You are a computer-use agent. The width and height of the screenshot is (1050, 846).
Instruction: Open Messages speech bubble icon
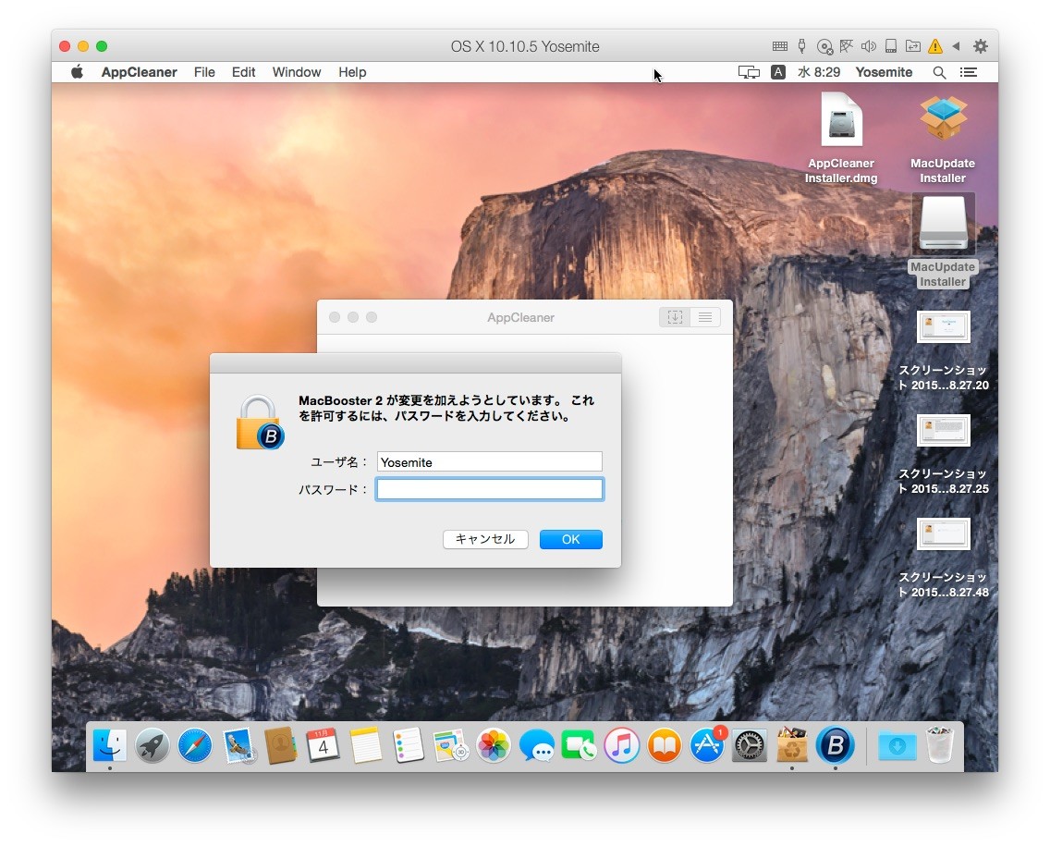(x=536, y=745)
